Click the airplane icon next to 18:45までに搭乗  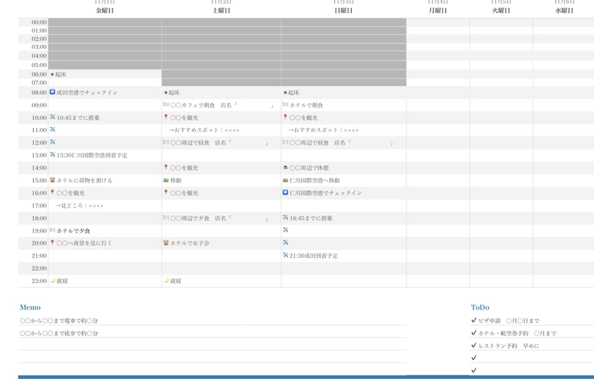(285, 218)
